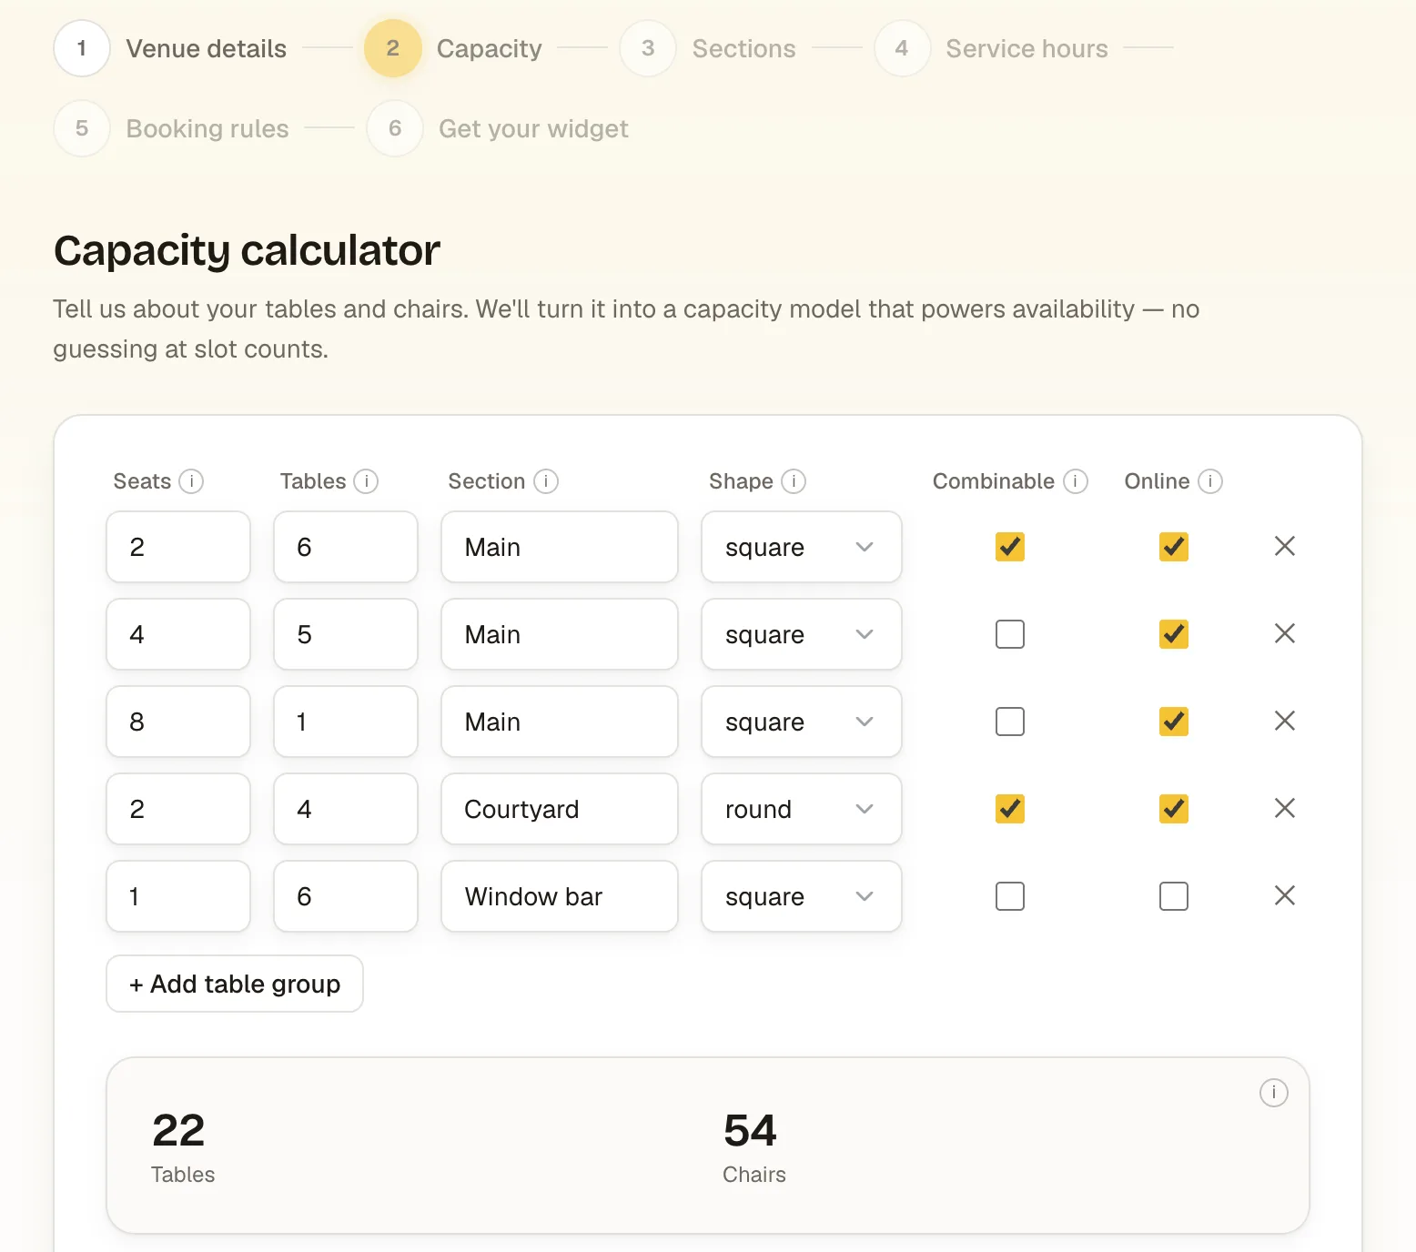Open the Shape selector for 8-seat row
The height and width of the screenshot is (1252, 1416).
(802, 722)
